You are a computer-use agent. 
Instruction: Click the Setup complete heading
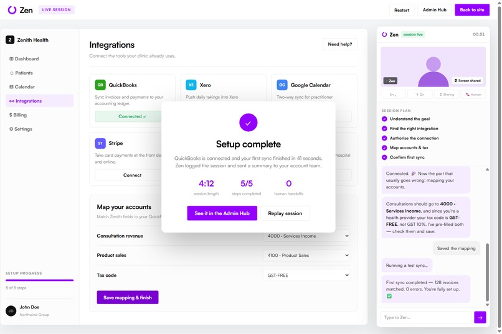coord(248,144)
